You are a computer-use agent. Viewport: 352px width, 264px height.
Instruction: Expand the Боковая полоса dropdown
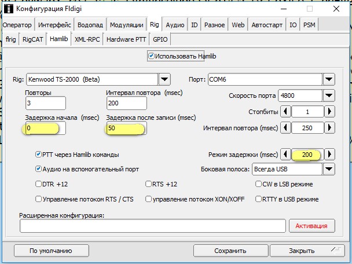click(329, 169)
